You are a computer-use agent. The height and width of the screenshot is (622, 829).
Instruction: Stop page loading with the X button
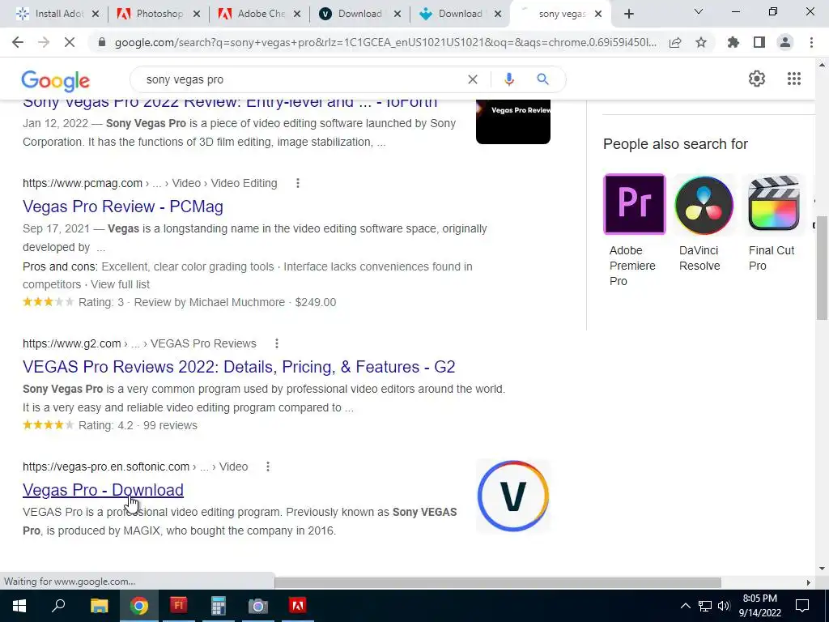tap(70, 42)
